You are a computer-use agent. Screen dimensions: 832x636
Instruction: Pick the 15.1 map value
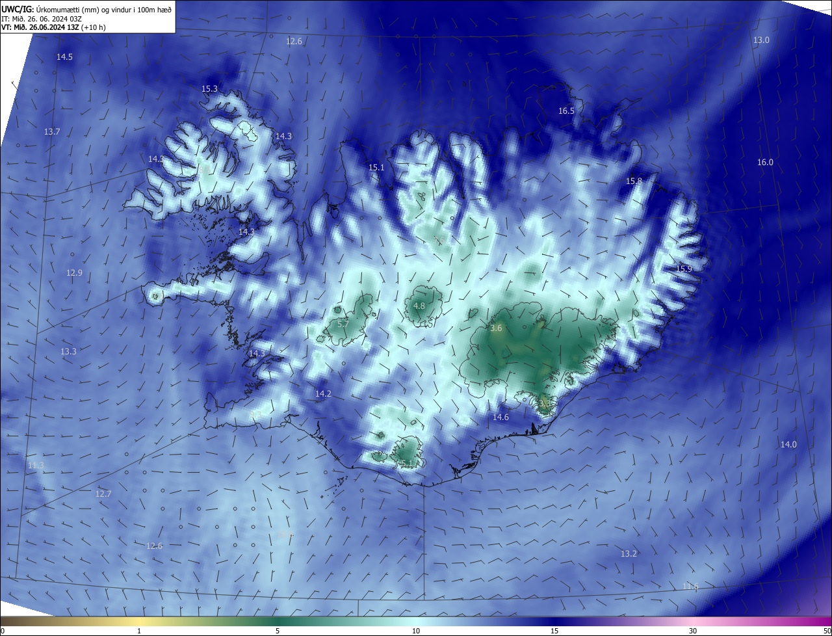[x=376, y=168]
